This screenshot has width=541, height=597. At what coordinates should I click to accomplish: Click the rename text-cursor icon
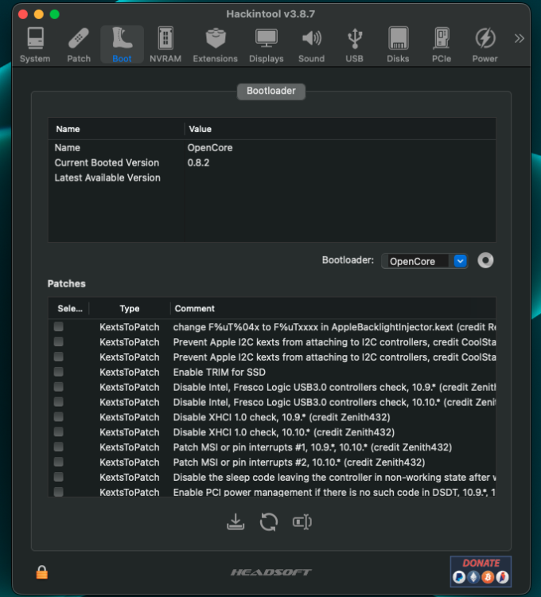pyautogui.click(x=302, y=522)
